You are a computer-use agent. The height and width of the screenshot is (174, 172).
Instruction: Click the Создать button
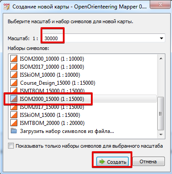[x=112, y=162]
